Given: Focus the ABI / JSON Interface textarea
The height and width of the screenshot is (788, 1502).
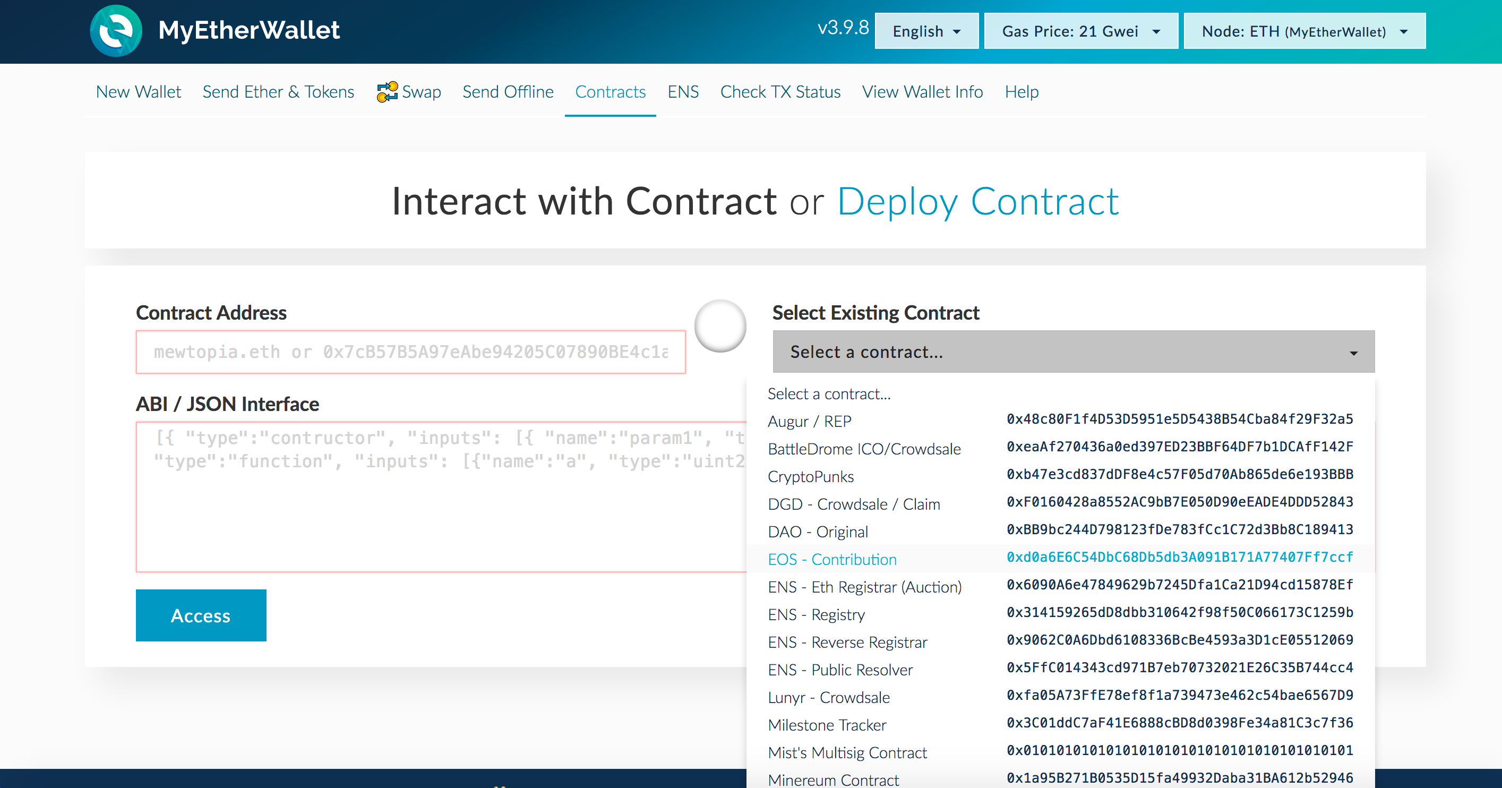Looking at the screenshot, I should point(441,497).
